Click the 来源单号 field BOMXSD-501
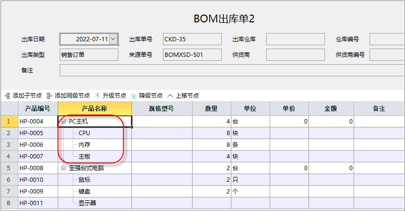 (x=192, y=54)
